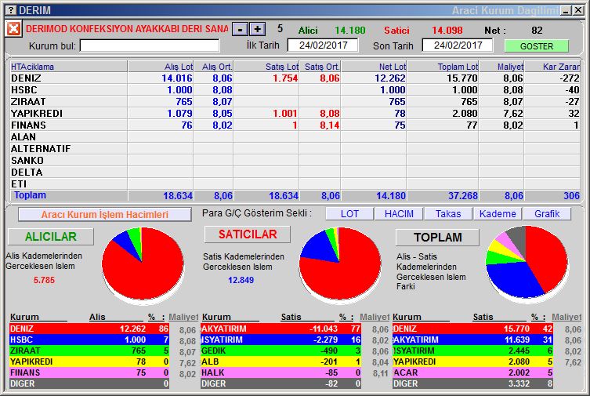Select the YAPIKREDI row in top table
This screenshot has width=590, height=396.
tap(295, 113)
